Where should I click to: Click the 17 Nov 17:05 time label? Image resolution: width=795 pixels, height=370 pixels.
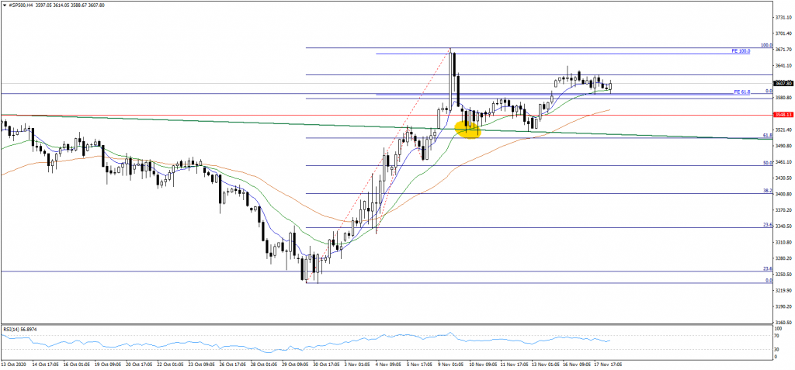click(607, 362)
